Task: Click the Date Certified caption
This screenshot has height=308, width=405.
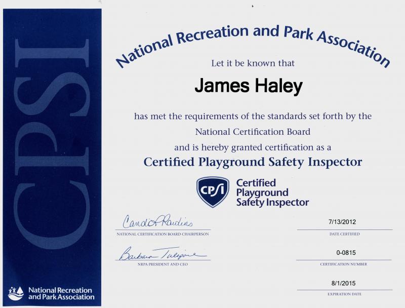Action: click(x=344, y=234)
